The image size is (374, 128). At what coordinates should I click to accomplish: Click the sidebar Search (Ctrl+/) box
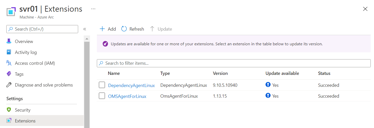click(x=42, y=29)
